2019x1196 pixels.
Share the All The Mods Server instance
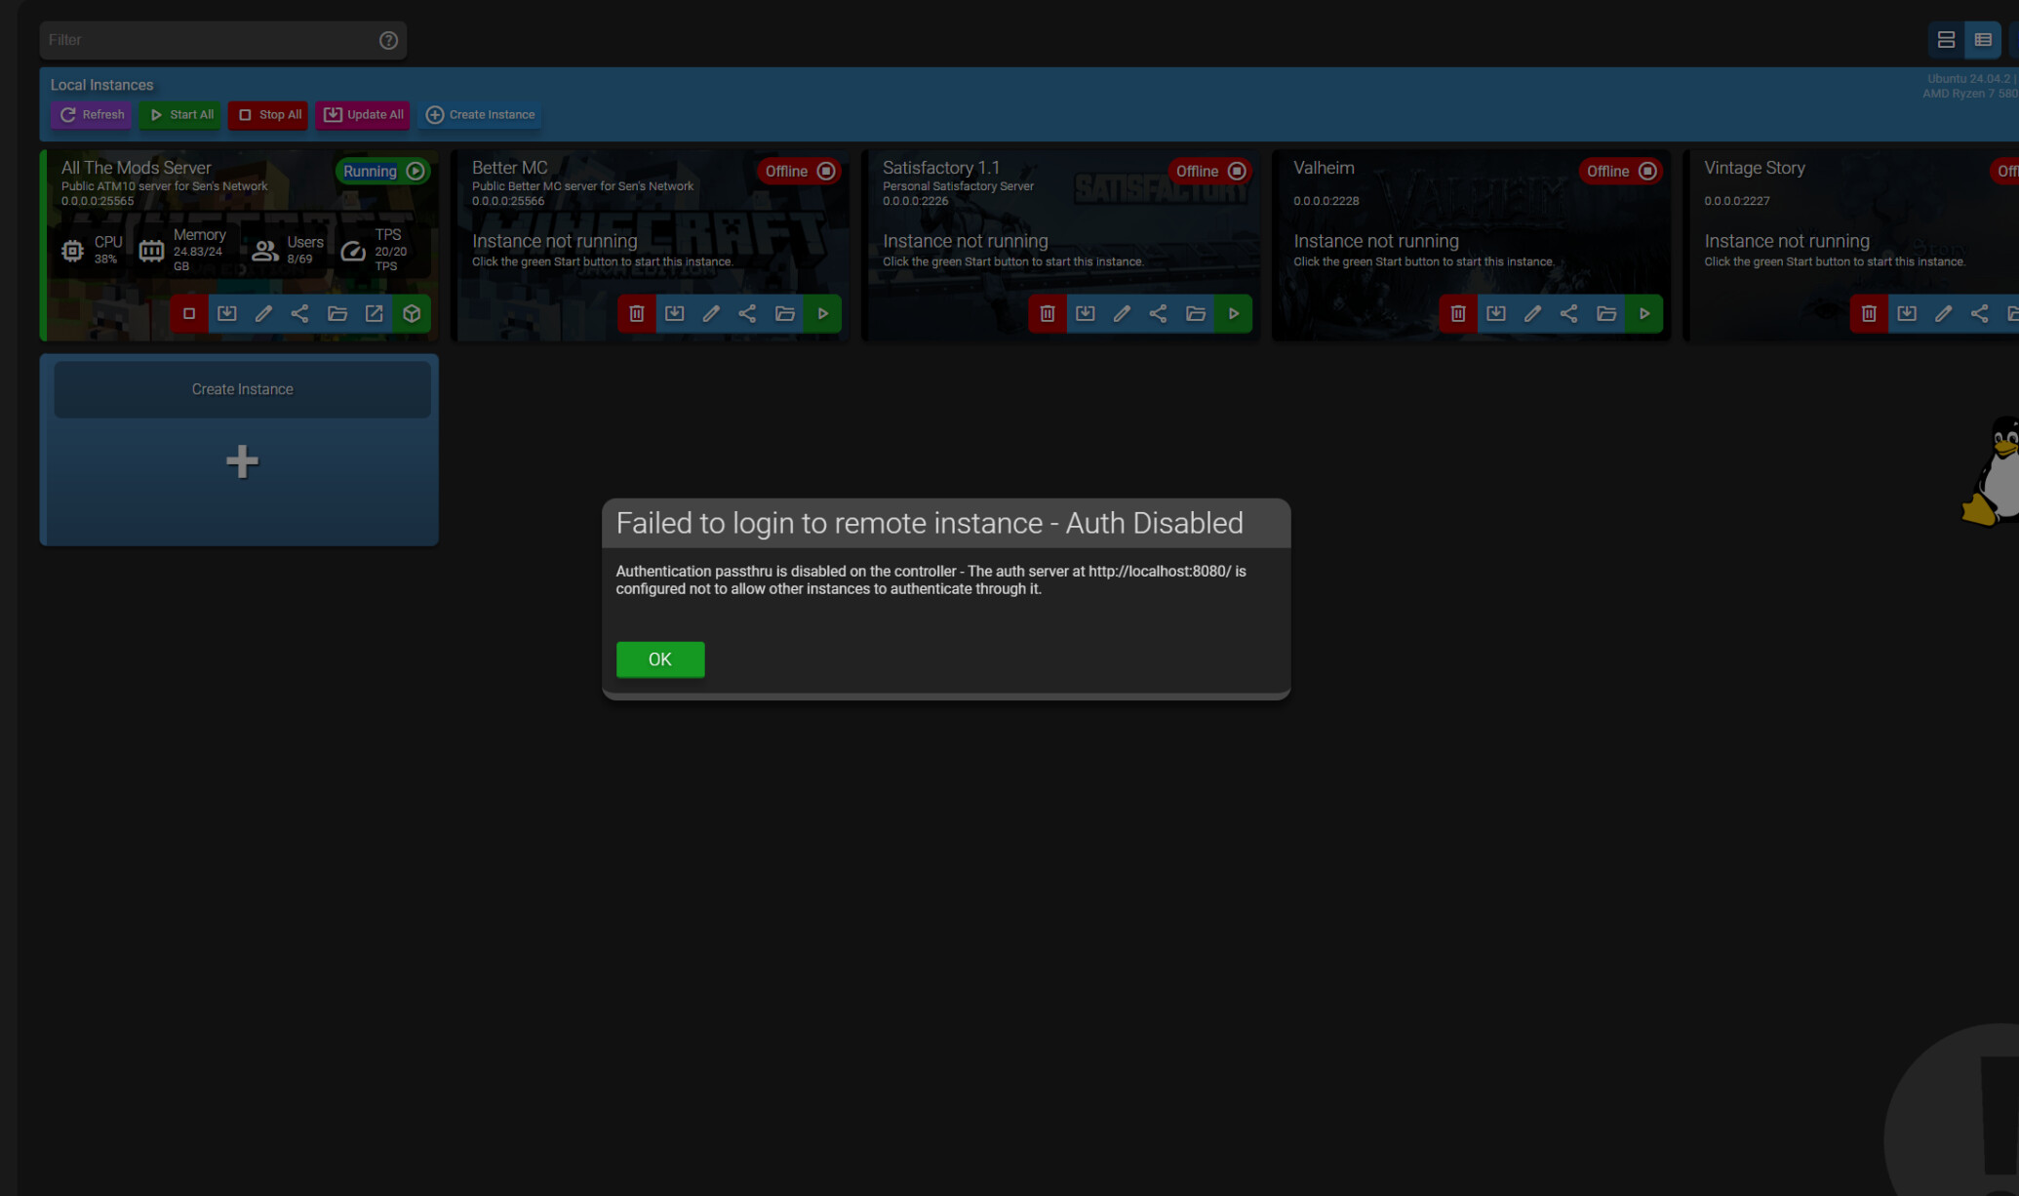tap(299, 314)
